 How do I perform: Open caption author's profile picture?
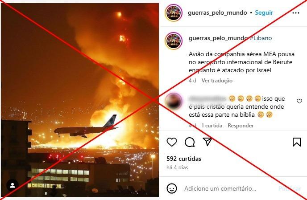174,41
